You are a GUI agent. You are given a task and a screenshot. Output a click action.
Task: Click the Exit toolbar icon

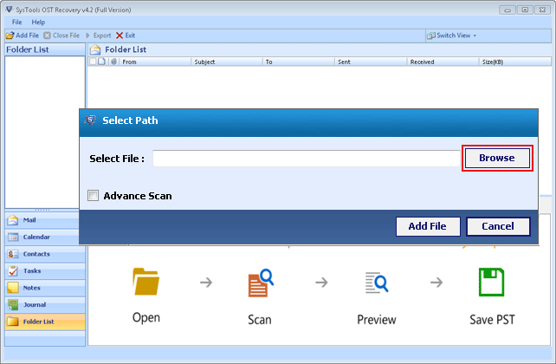pyautogui.click(x=120, y=36)
